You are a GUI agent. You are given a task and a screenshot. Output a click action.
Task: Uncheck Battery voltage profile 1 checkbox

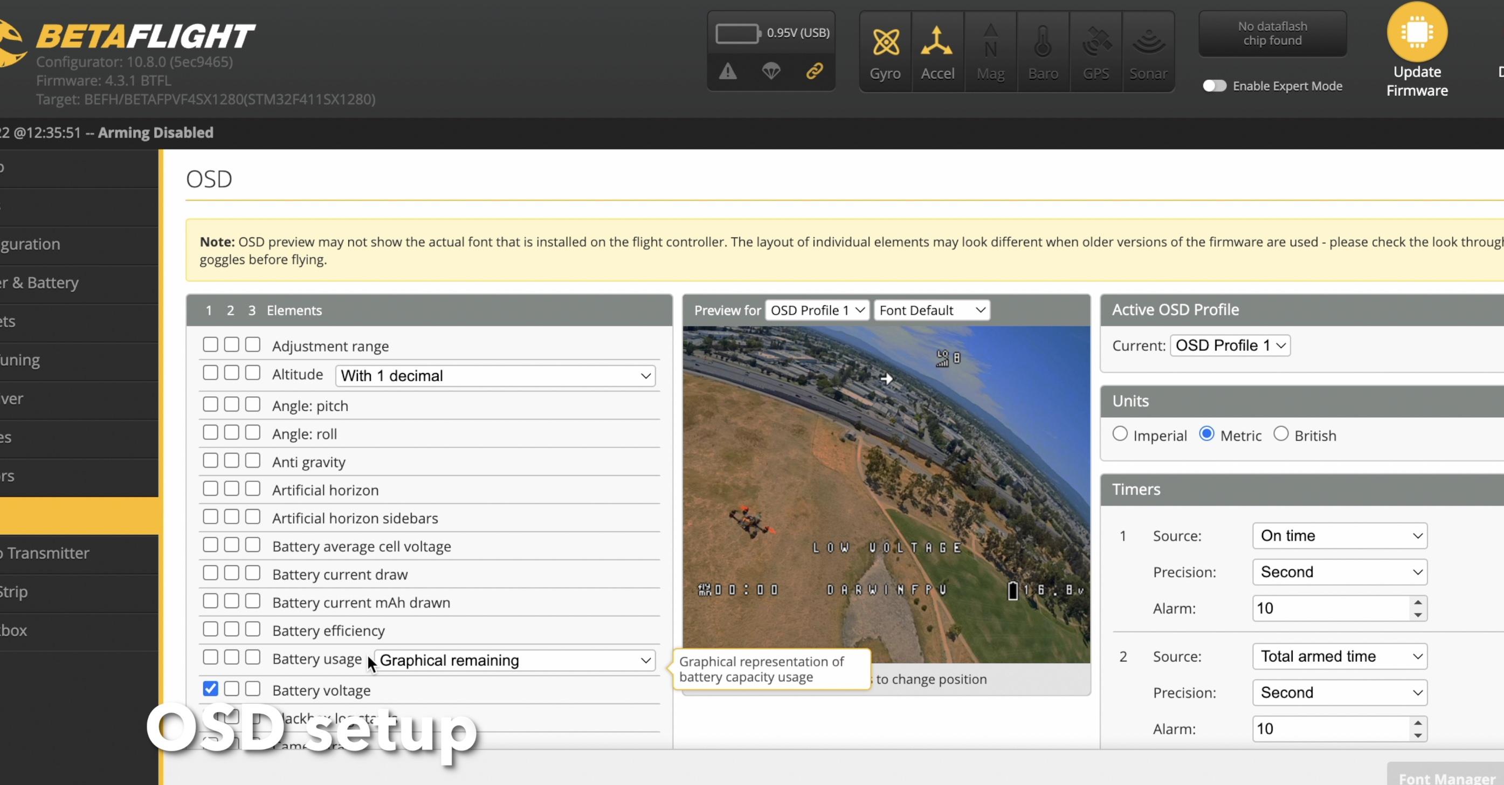coord(210,688)
